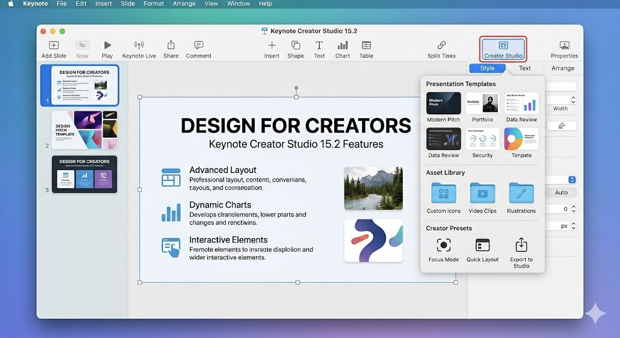The height and width of the screenshot is (338, 620).
Task: Click the Add Slide toolbar icon
Action: (x=54, y=45)
